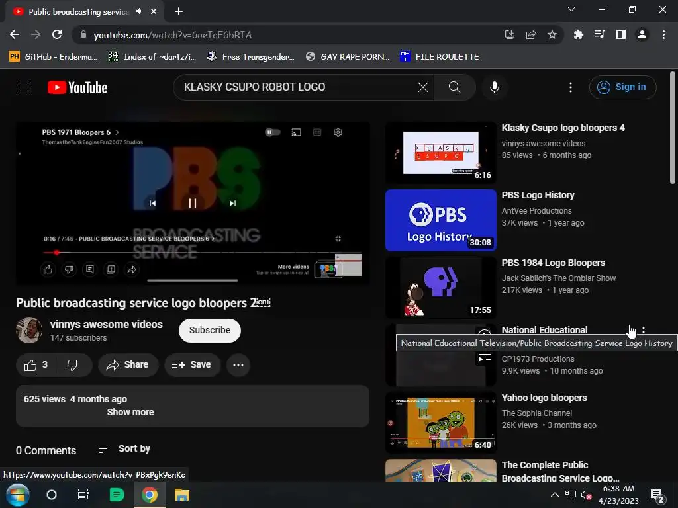
Task: Seek on the red video progress bar
Action: coord(202,252)
